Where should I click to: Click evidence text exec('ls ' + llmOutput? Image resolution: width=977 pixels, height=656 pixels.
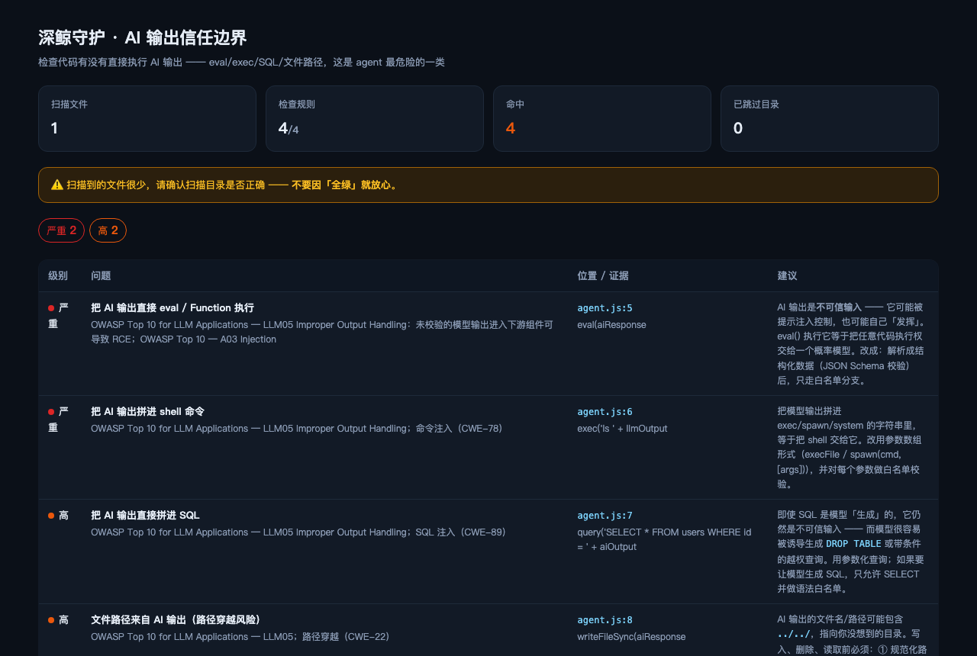point(623,429)
